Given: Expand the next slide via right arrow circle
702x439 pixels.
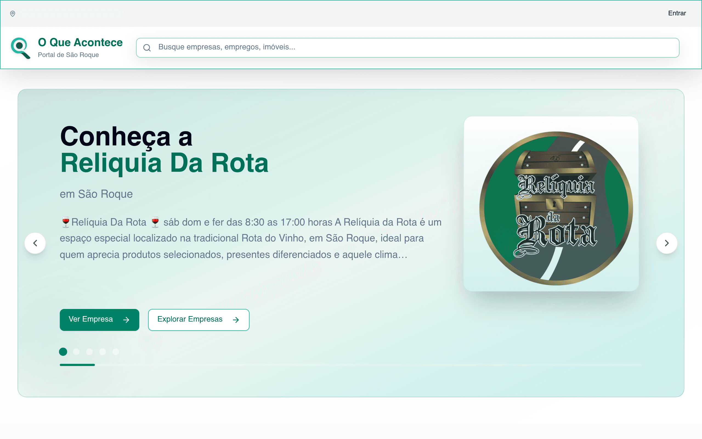Looking at the screenshot, I should [667, 243].
